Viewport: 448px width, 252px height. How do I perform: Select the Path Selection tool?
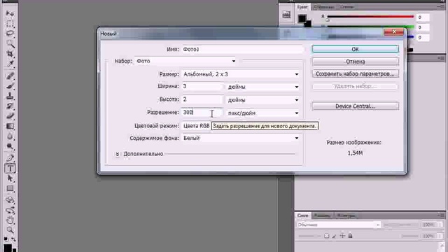click(x=10, y=178)
